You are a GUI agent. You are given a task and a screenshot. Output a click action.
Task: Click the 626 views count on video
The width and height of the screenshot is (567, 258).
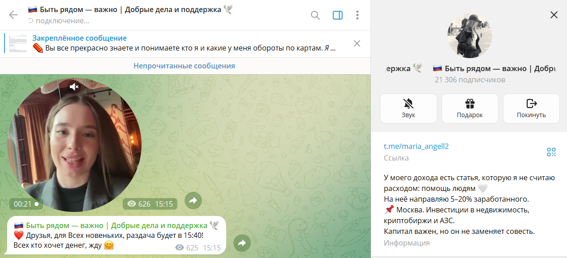click(x=139, y=204)
